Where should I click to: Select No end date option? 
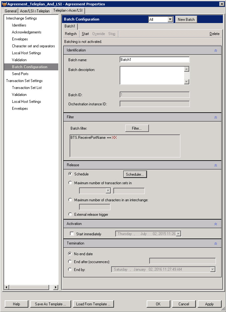pos(70,254)
